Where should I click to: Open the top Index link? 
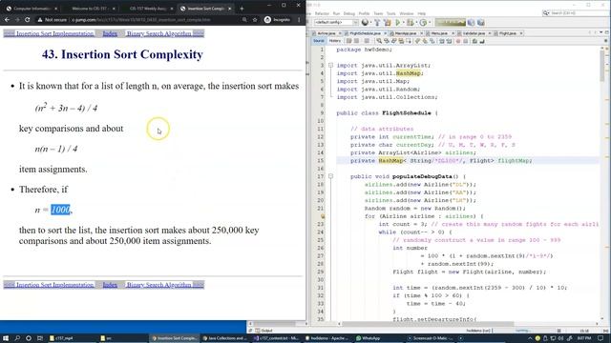pos(110,34)
